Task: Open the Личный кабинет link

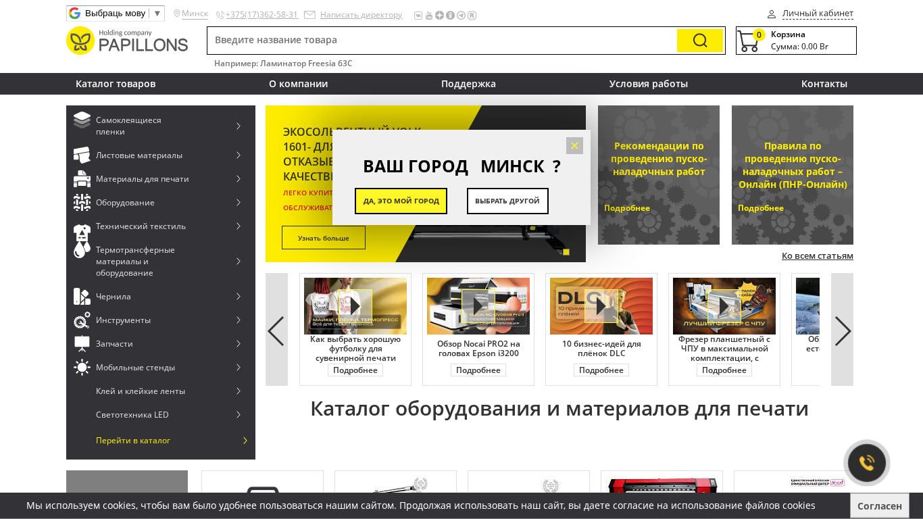Action: tap(818, 14)
